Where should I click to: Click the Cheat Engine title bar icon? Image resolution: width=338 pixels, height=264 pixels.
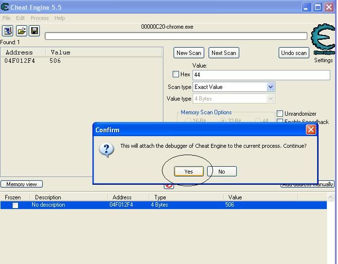pyautogui.click(x=5, y=7)
